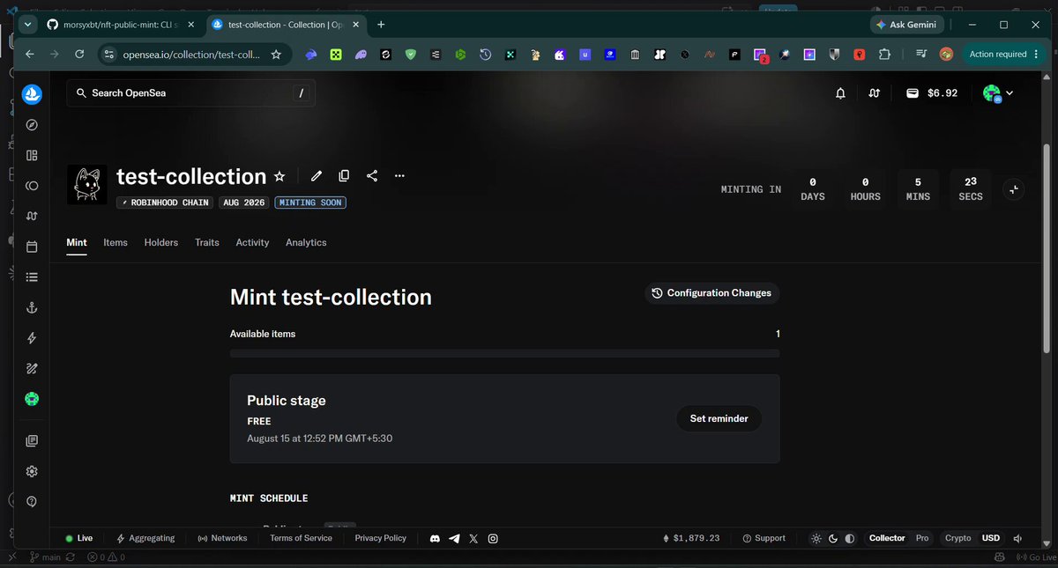Favorite test-collection with the star icon
The image size is (1058, 568).
coord(279,176)
